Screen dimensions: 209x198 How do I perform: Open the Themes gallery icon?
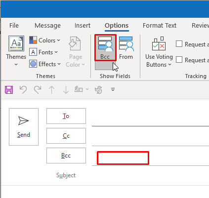pos(16,43)
